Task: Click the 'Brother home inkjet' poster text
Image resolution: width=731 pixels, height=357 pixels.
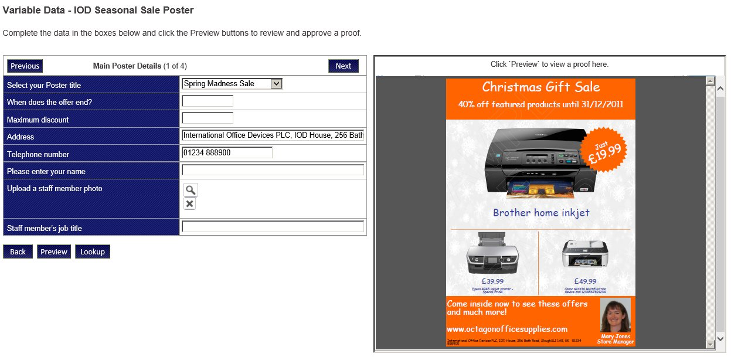Action: coord(541,212)
